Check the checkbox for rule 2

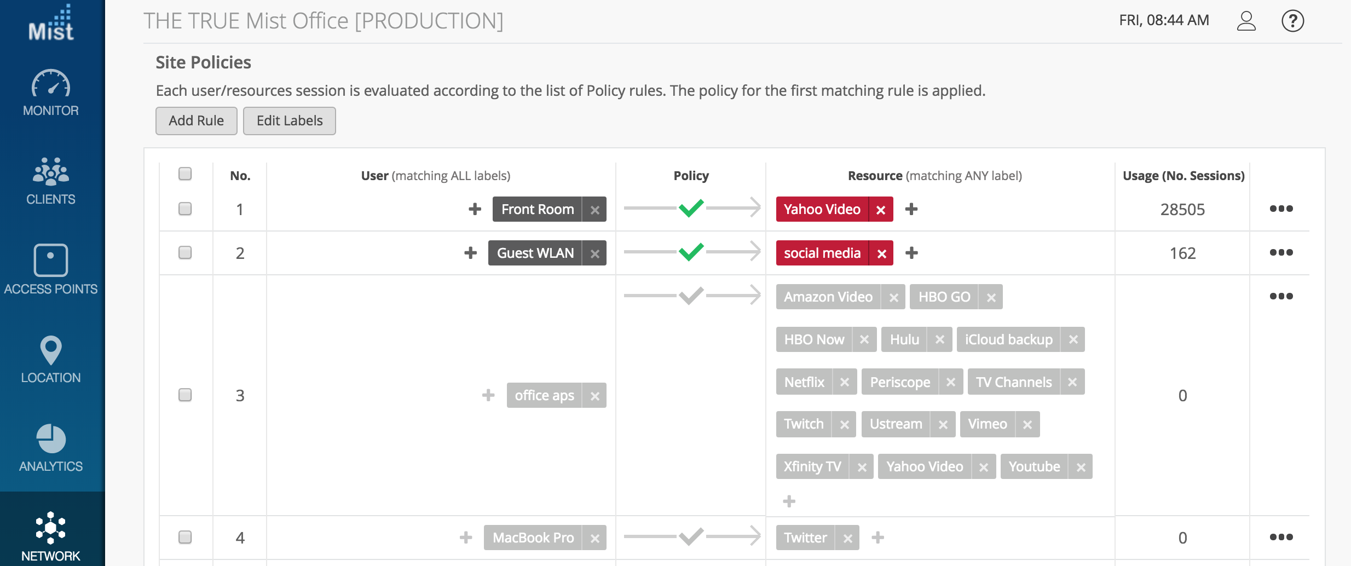185,253
